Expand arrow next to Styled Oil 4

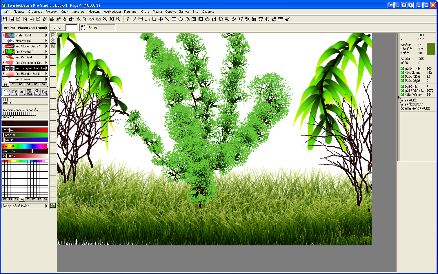pos(46,35)
